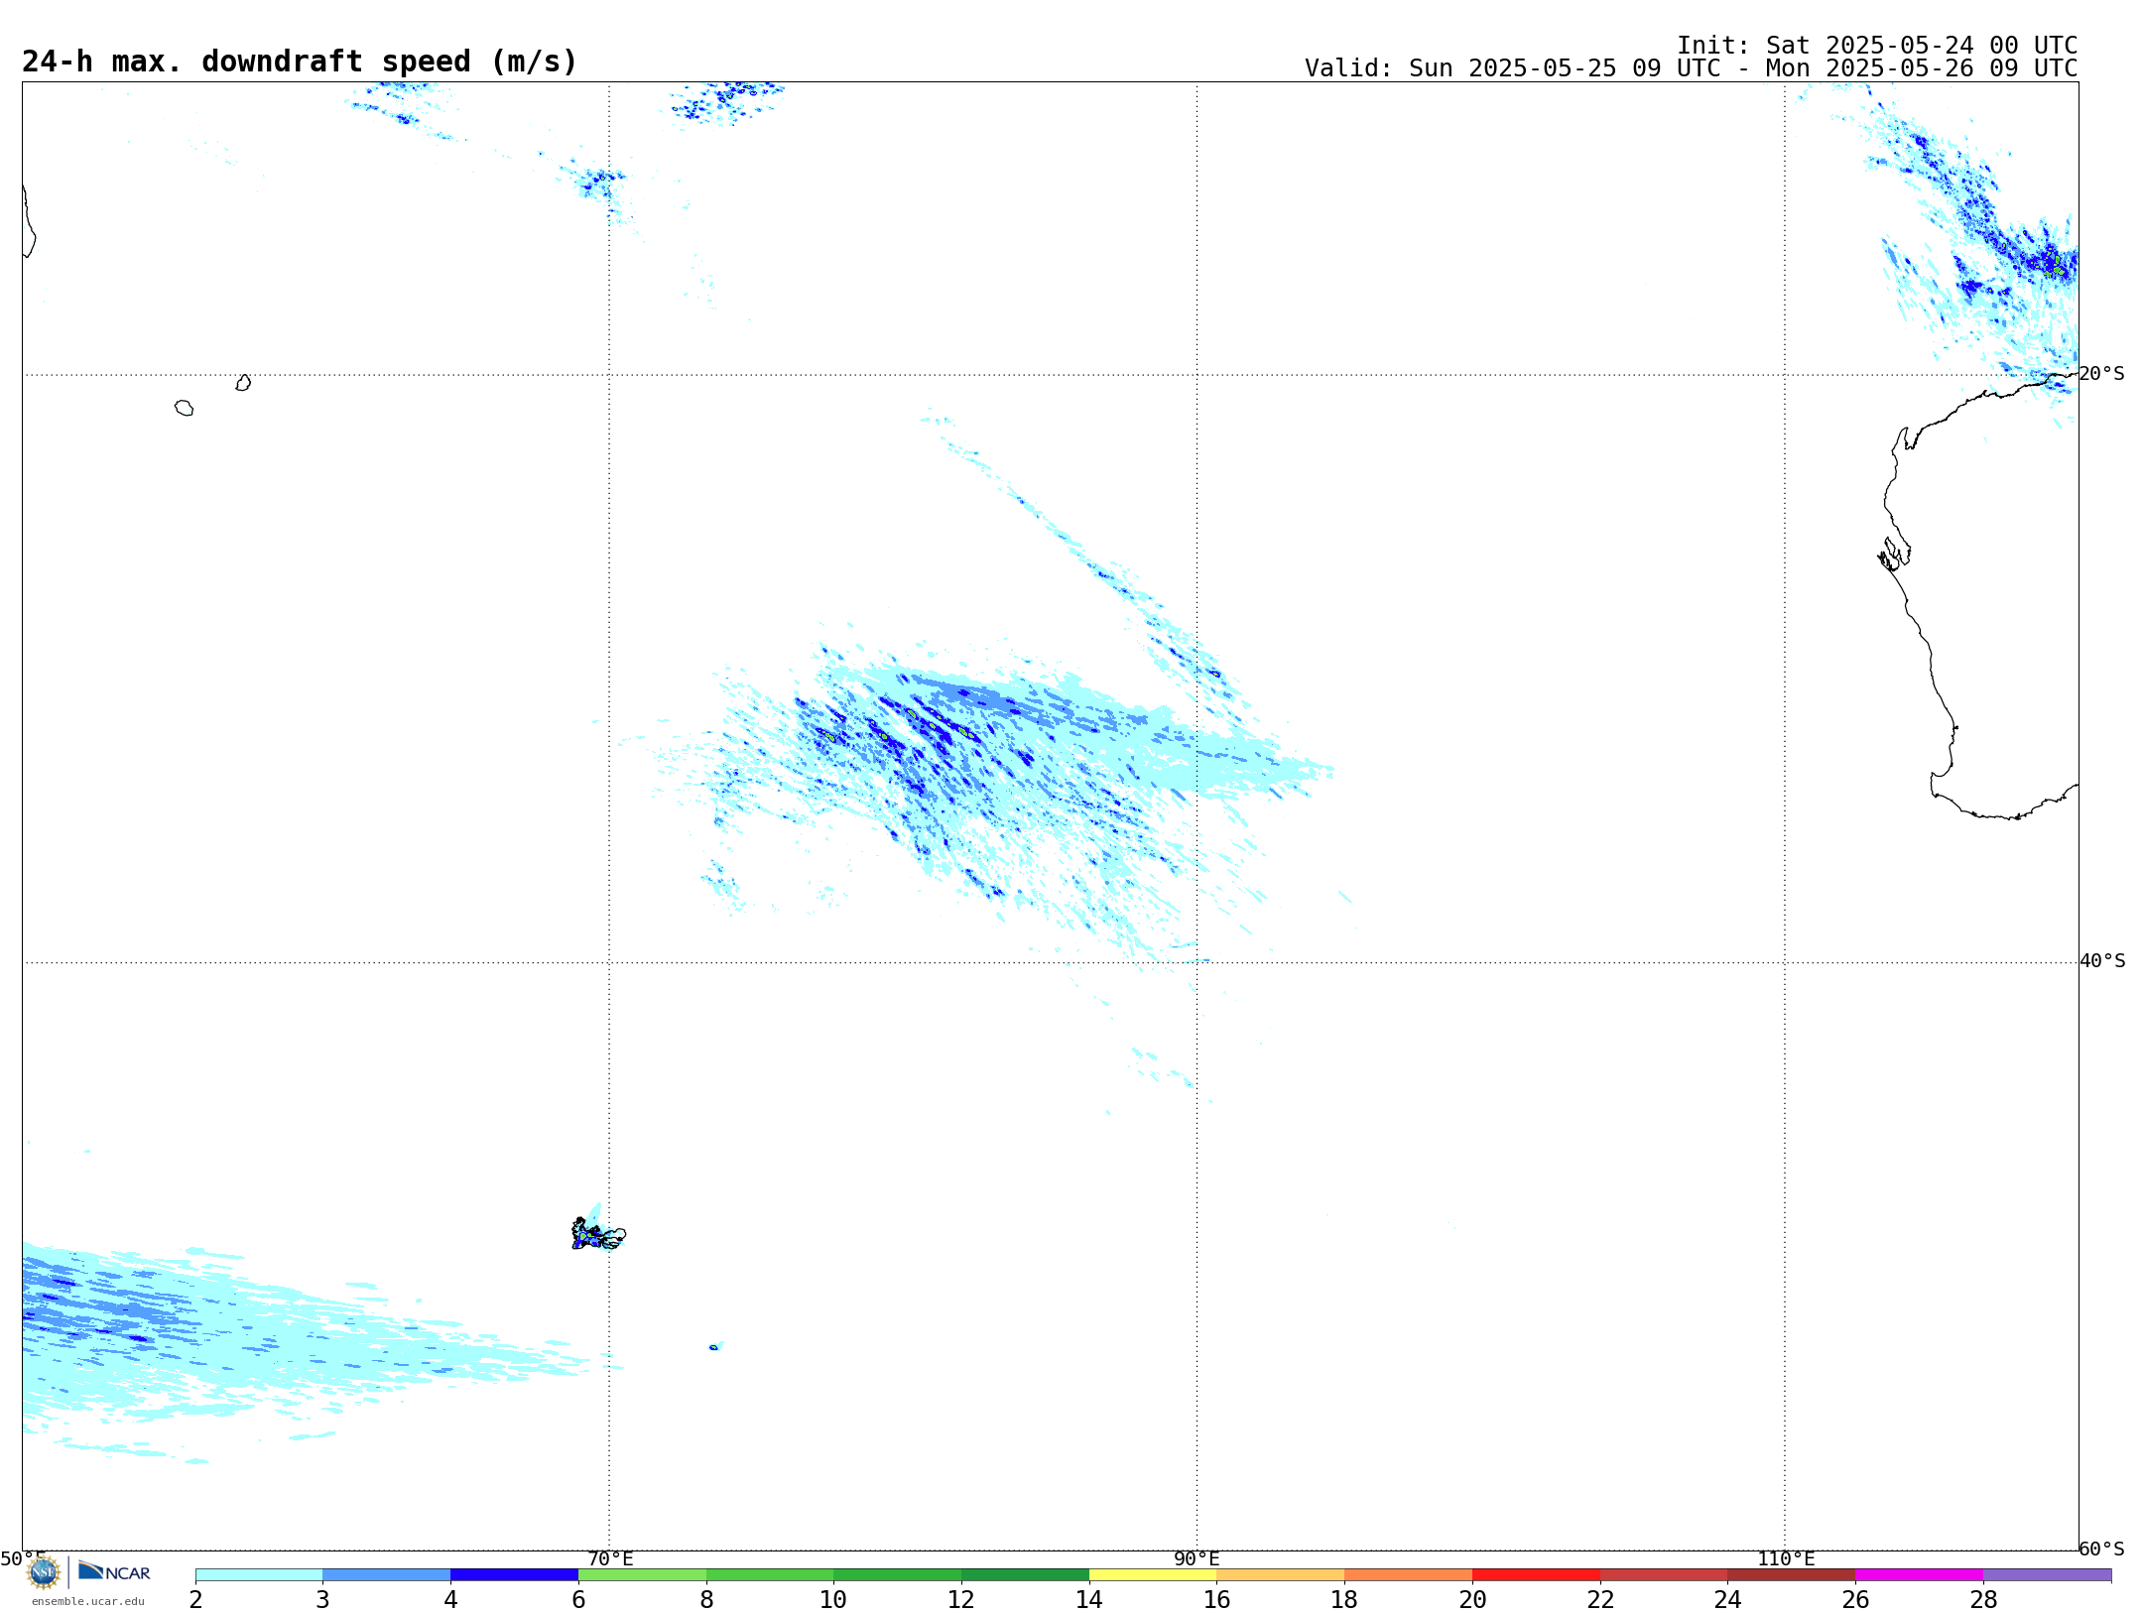Screen dimensions: 2143x1613
Task: Click the colorbar tick label '14'
Action: tap(1089, 1599)
